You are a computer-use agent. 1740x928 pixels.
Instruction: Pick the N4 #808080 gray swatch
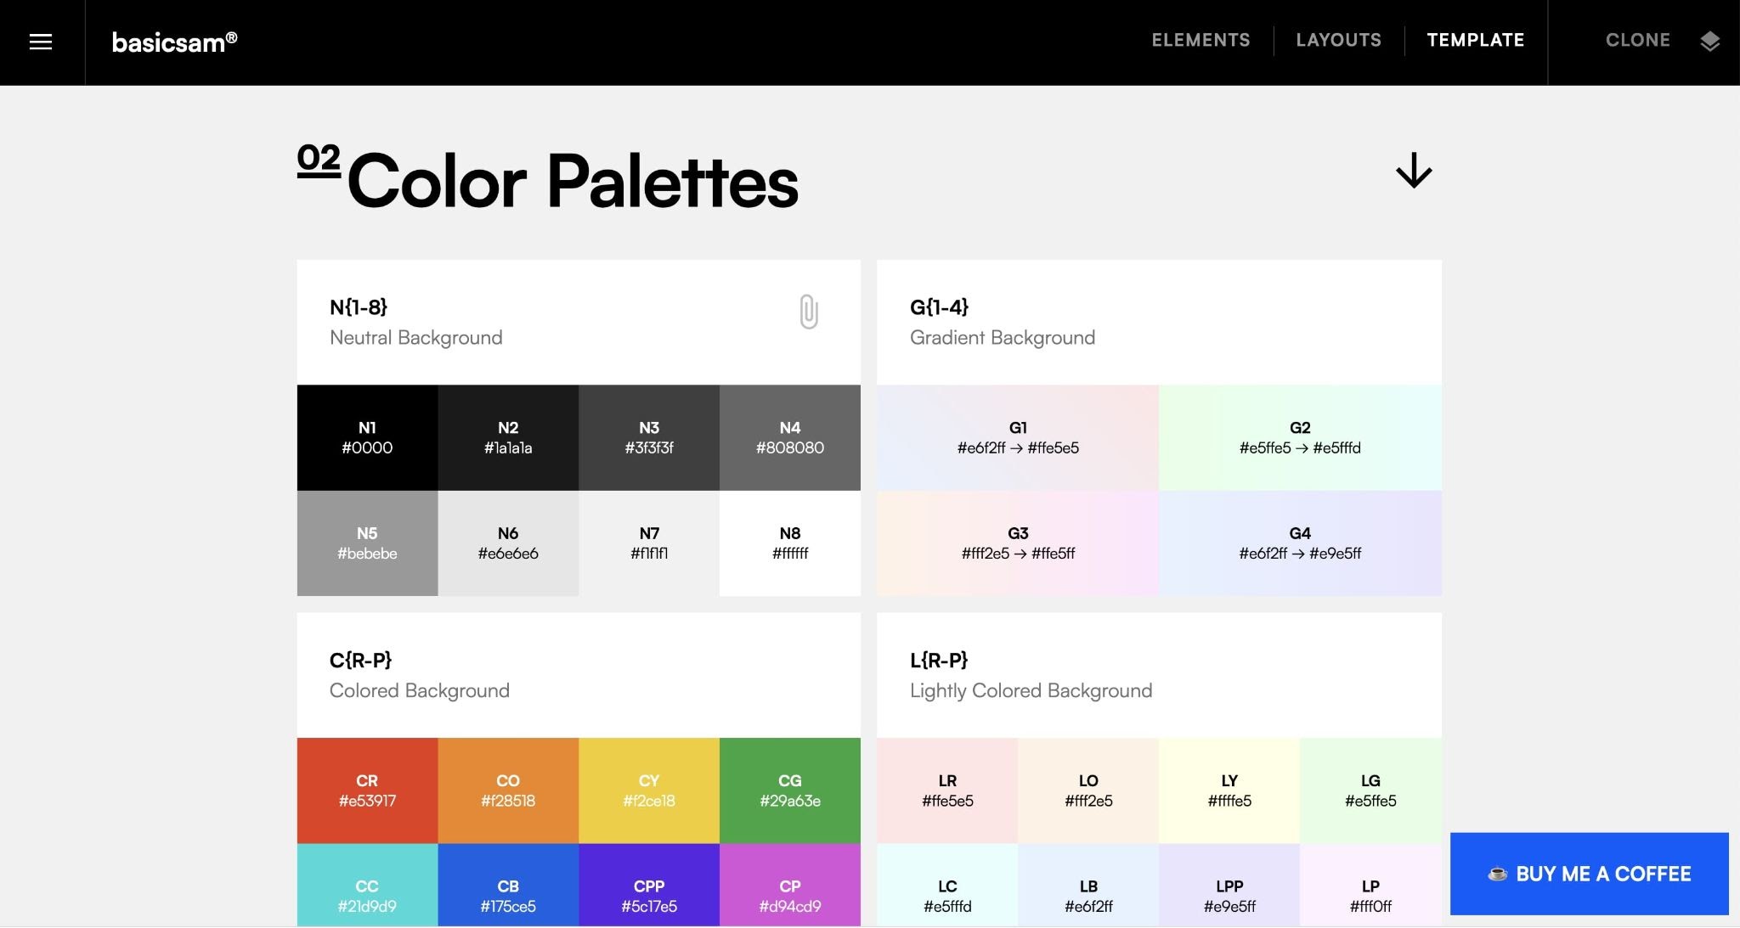pos(789,437)
